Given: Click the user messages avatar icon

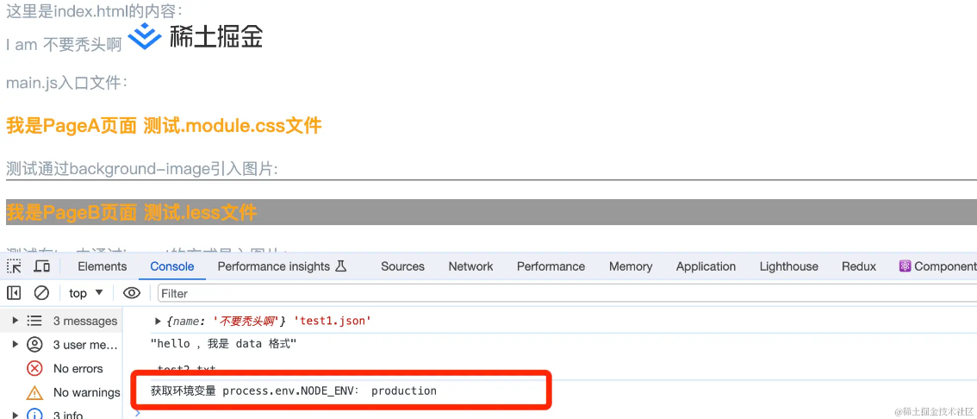Looking at the screenshot, I should click(34, 345).
